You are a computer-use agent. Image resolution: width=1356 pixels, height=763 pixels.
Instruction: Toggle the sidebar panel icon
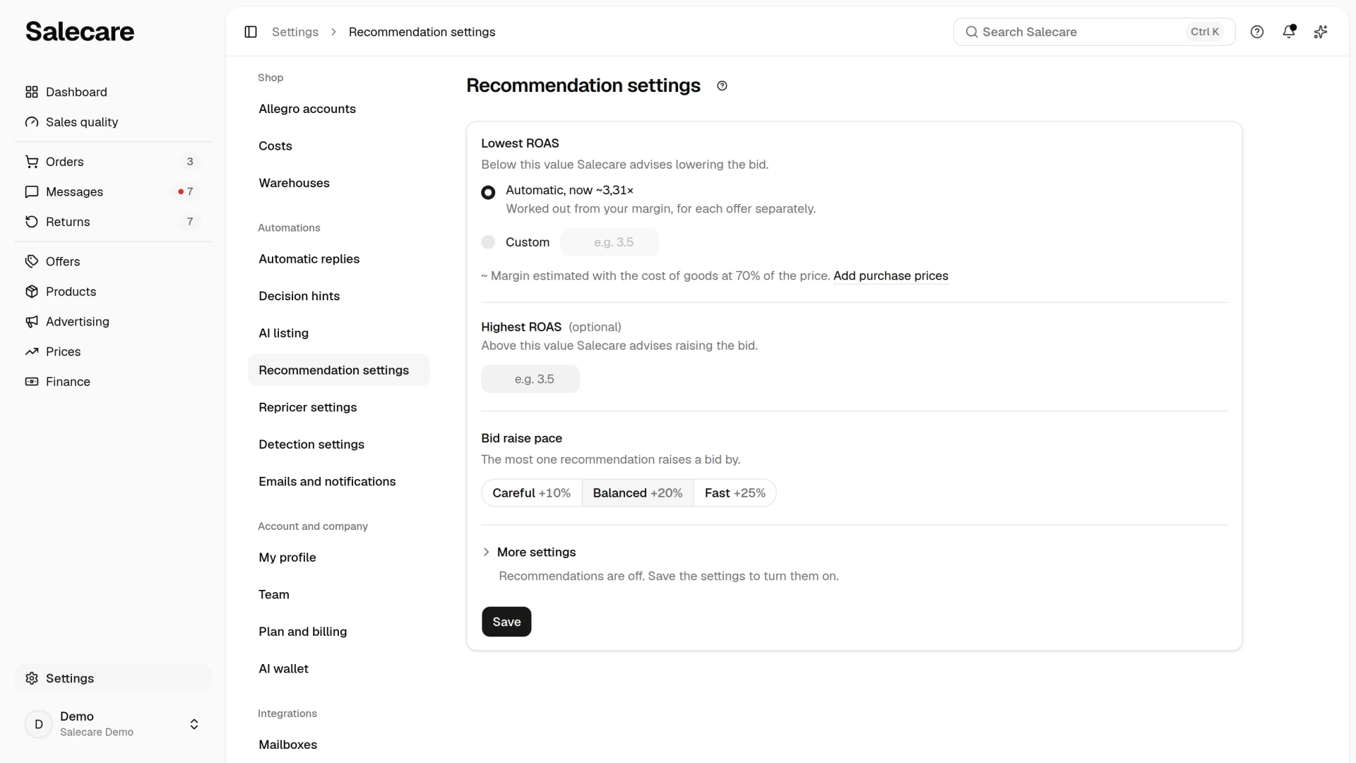click(251, 32)
